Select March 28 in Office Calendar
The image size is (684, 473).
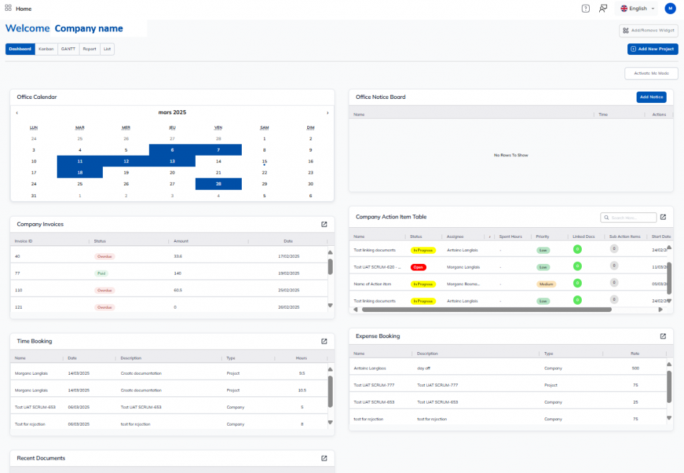pyautogui.click(x=218, y=184)
